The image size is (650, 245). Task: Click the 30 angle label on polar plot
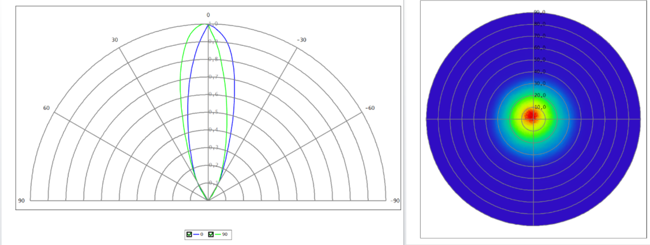(115, 40)
